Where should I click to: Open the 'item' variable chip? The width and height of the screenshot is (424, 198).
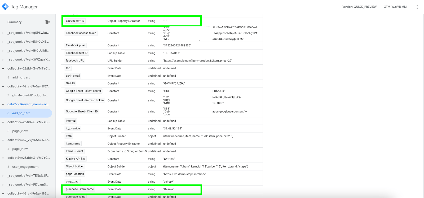[69, 136]
